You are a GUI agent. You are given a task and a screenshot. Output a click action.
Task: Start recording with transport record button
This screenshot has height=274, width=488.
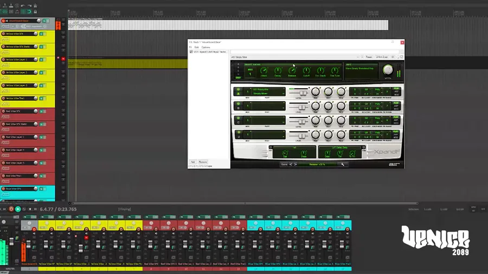coord(11,209)
